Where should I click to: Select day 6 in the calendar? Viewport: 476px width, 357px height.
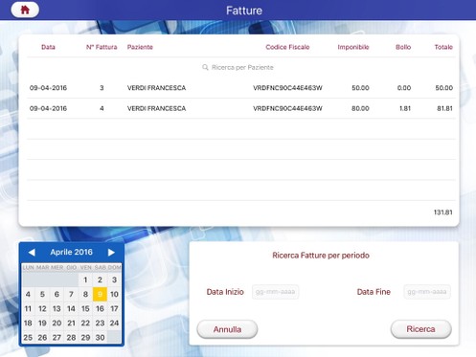coord(57,294)
